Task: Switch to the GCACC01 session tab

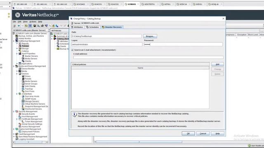Action: pyautogui.click(x=97, y=4)
